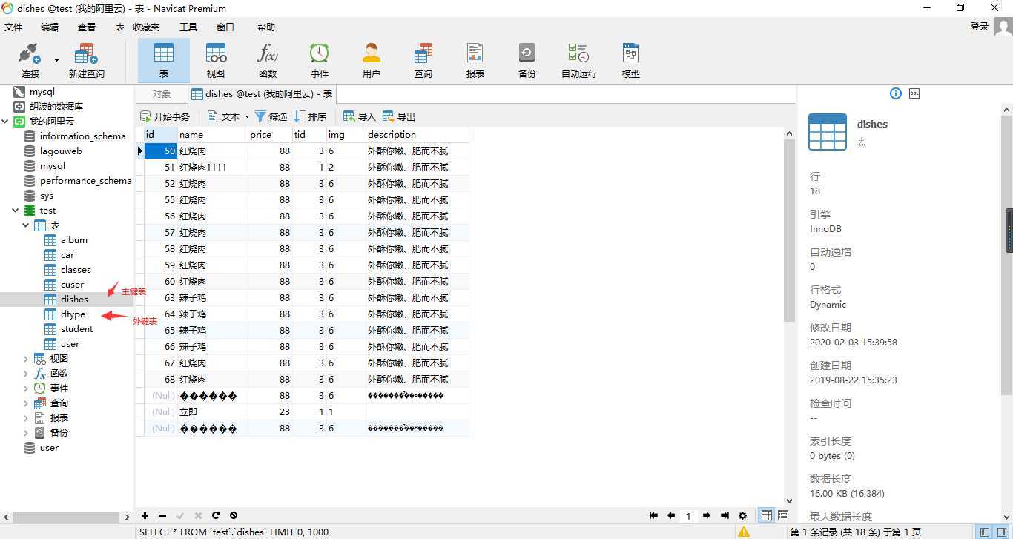Show the DDL pane icon

914,93
